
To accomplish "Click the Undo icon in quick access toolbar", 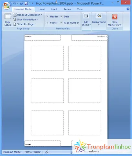I will click(15, 4).
